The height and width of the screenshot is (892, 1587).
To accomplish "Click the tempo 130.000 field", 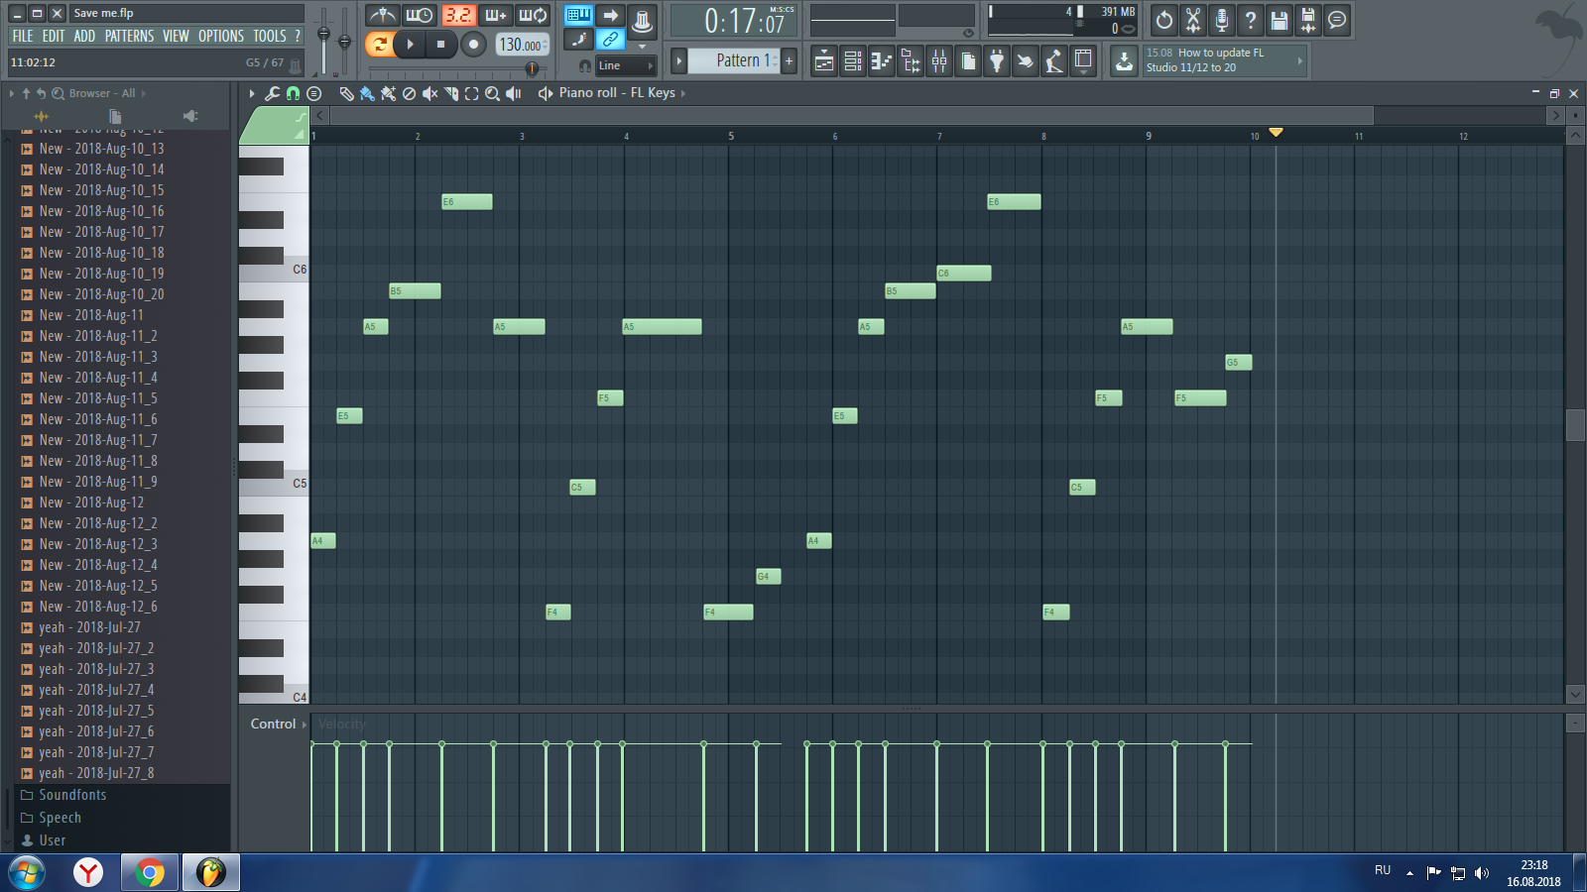I will tap(522, 45).
